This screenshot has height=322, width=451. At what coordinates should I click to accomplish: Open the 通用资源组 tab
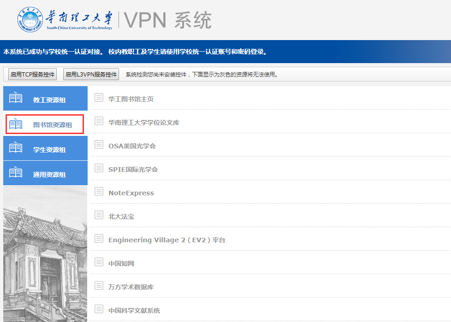pos(46,173)
